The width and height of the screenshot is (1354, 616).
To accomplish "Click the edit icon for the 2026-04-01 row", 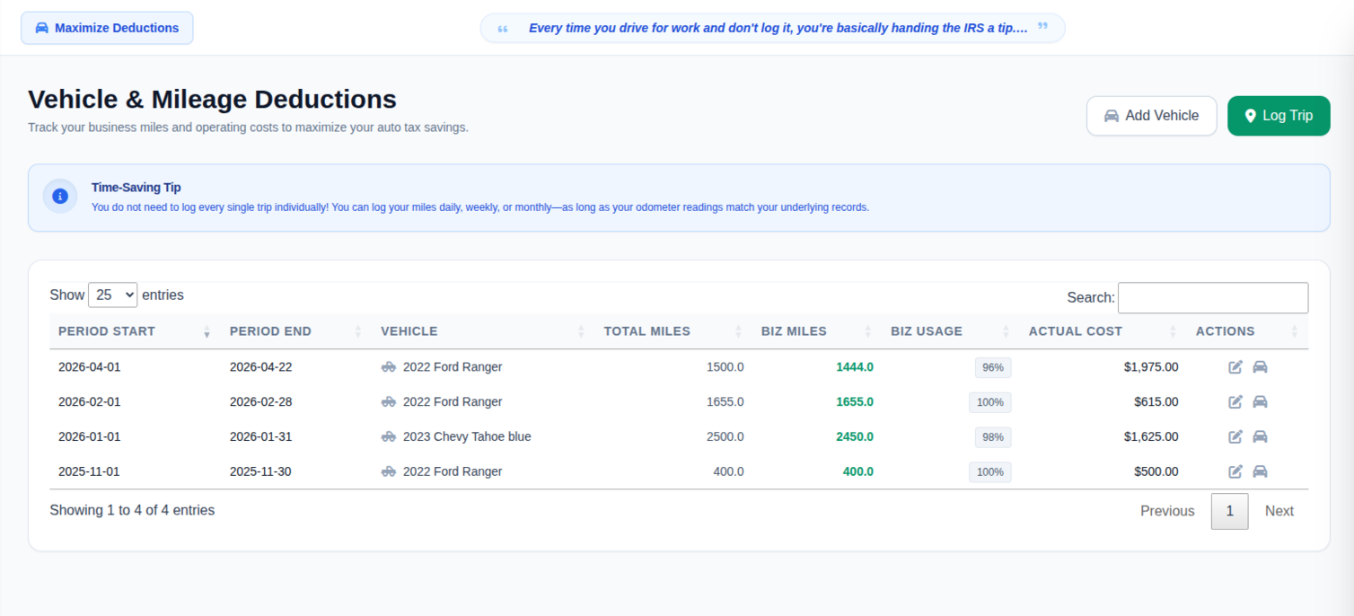I will point(1235,366).
